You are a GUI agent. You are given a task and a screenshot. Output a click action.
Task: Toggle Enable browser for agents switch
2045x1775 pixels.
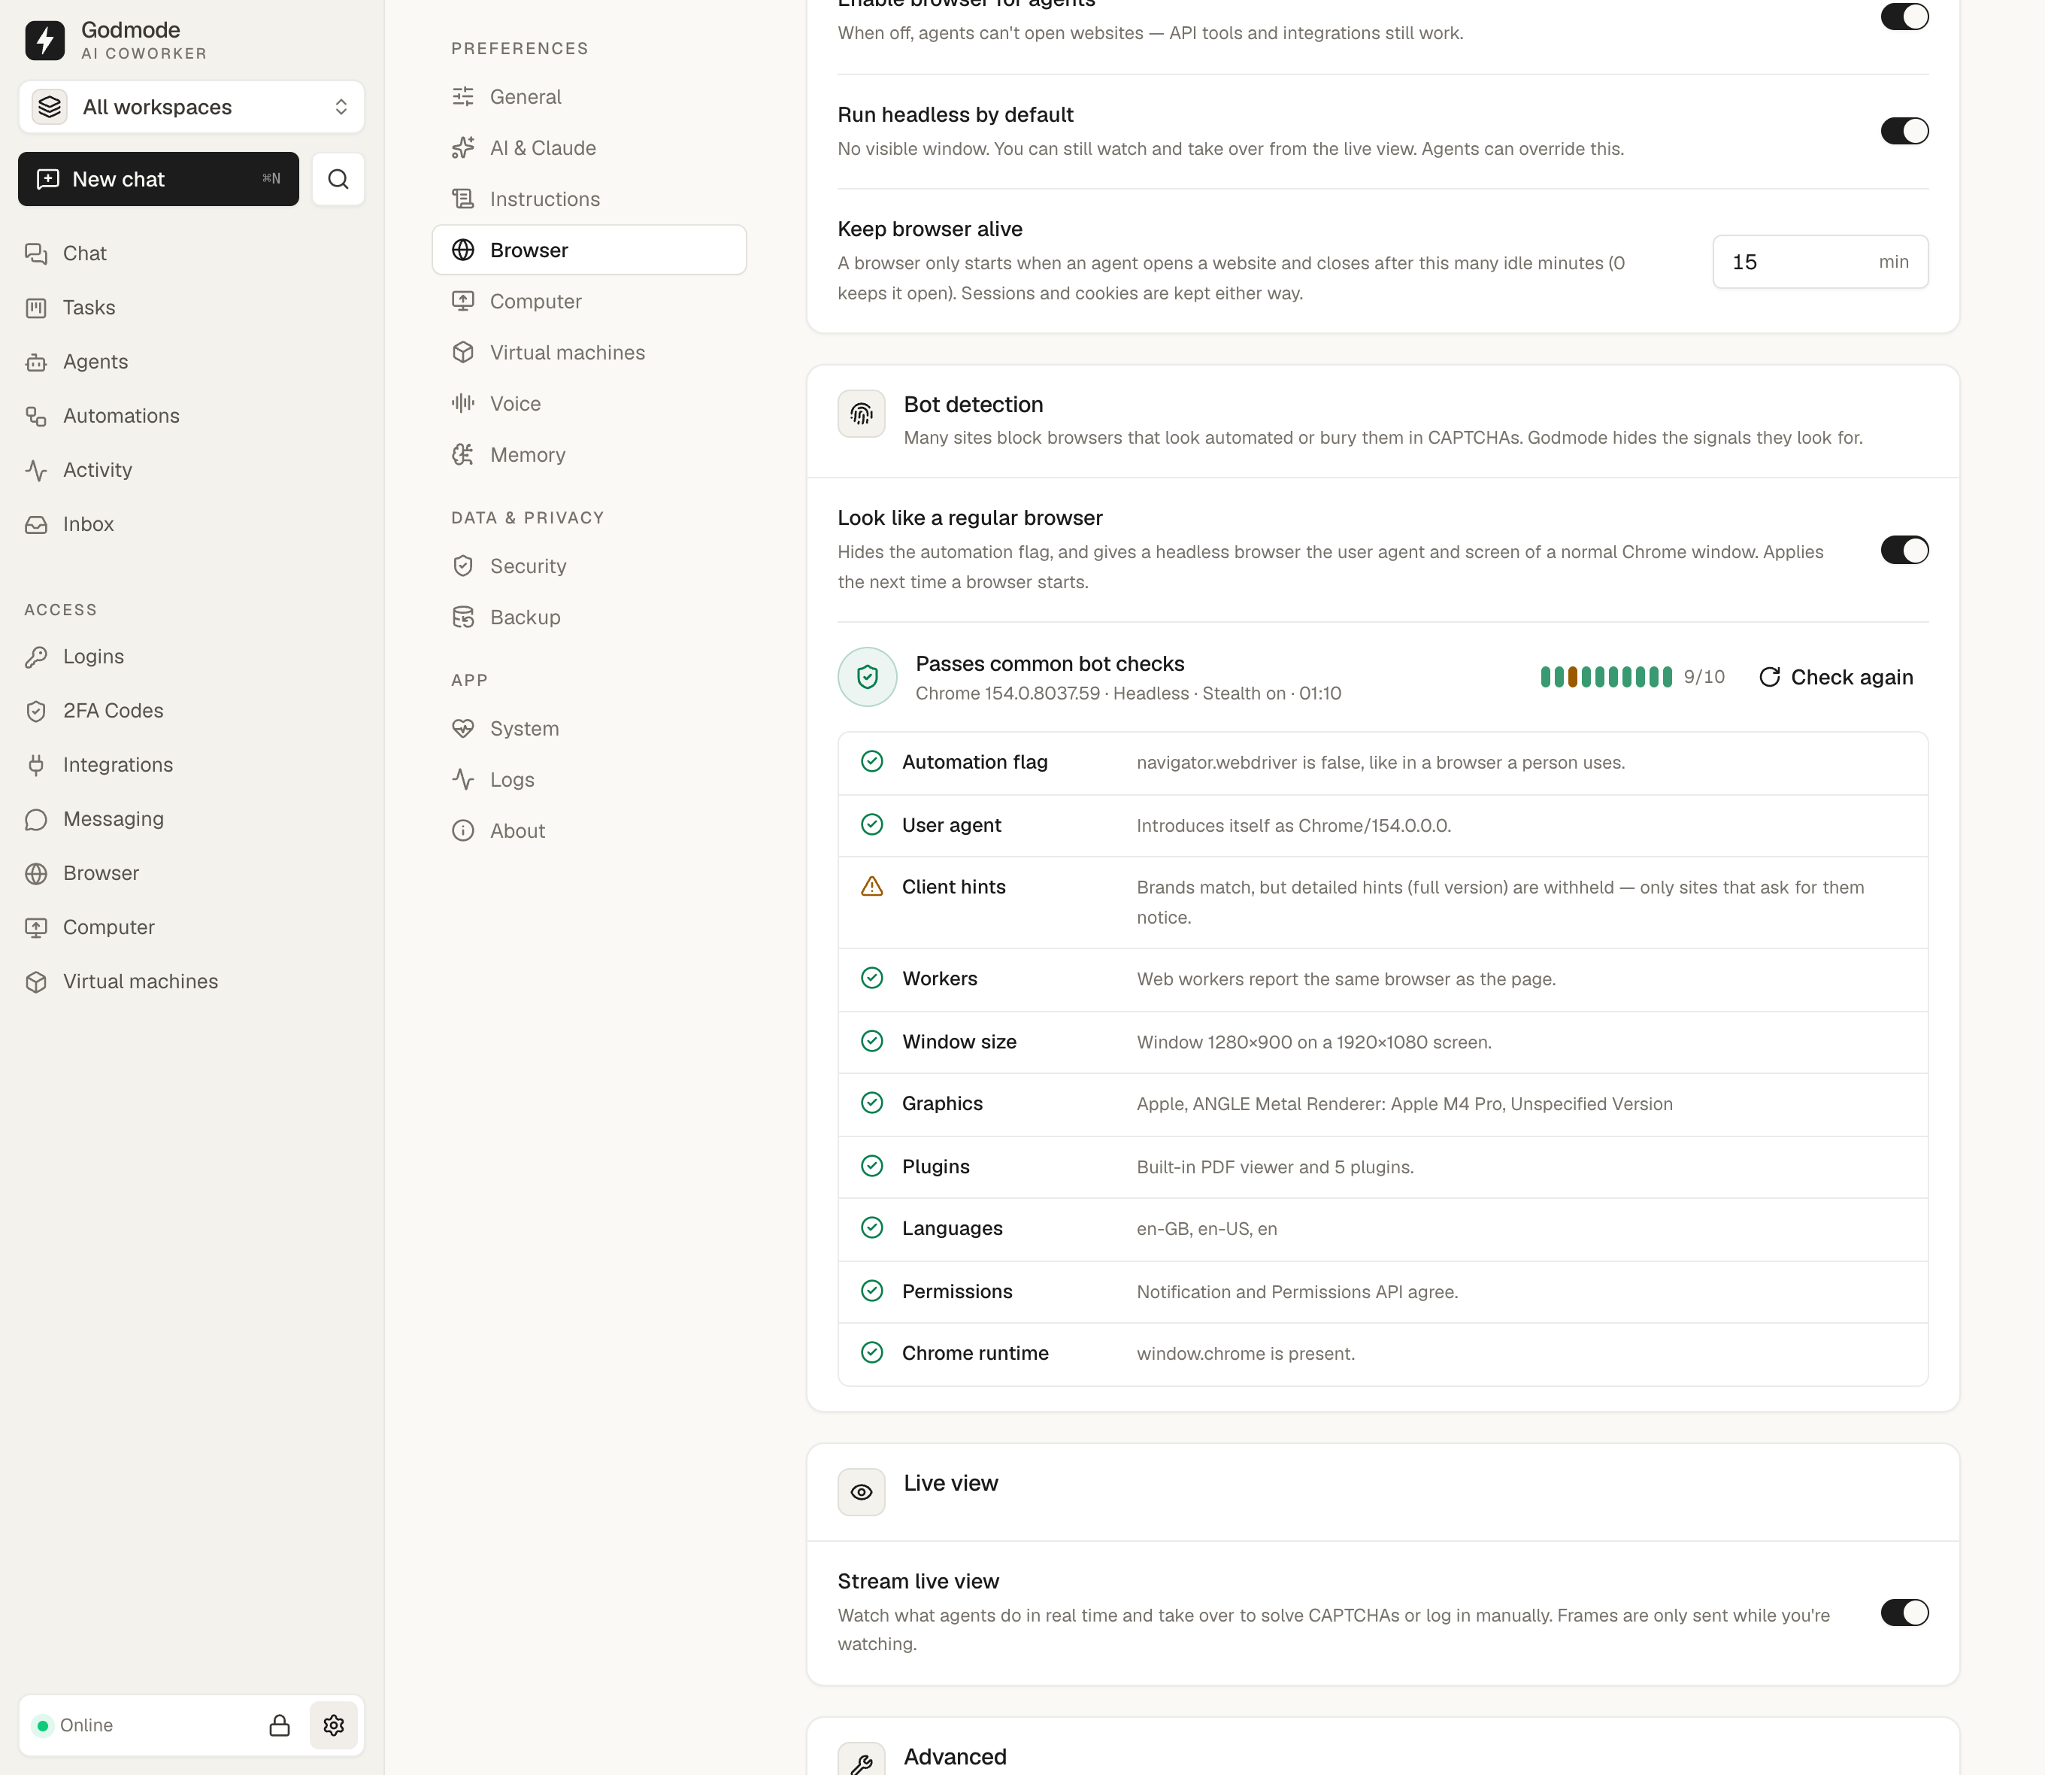point(1904,16)
